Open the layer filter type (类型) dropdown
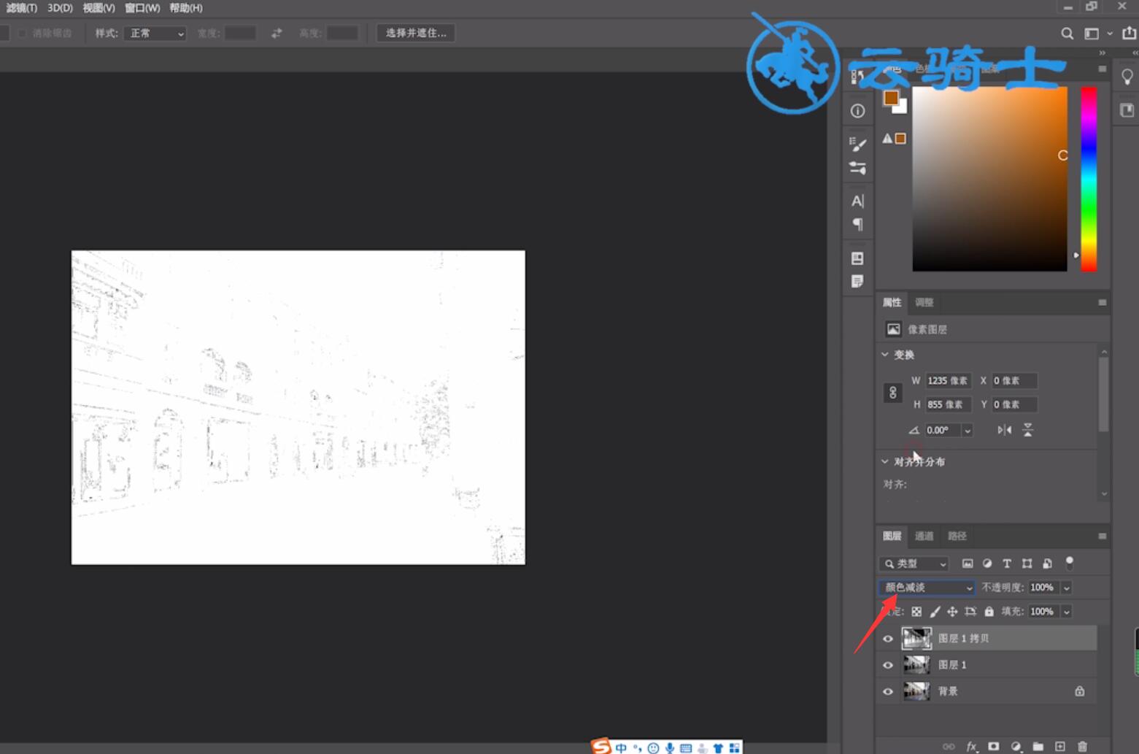1139x754 pixels. click(x=914, y=563)
